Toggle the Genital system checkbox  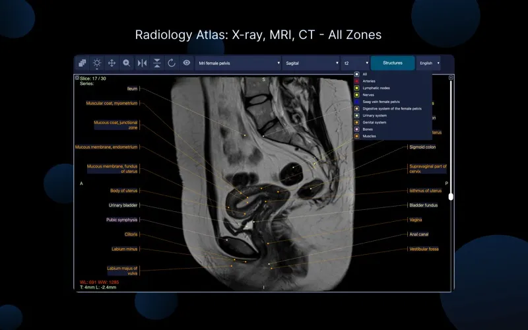(357, 123)
